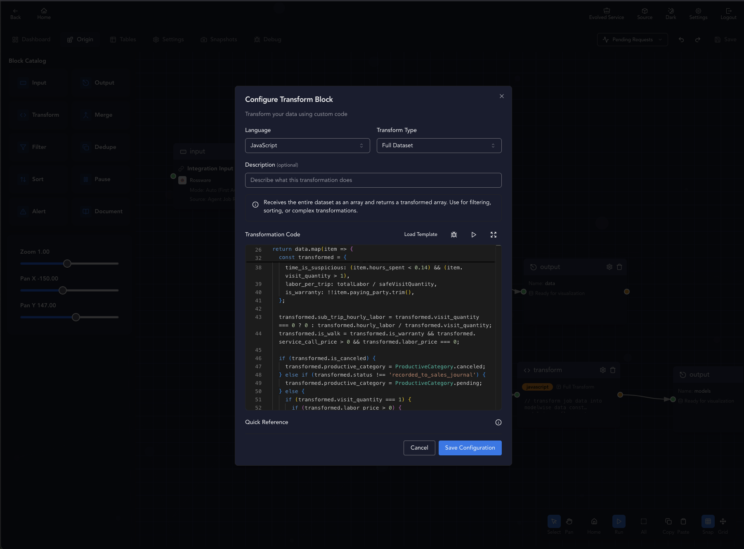Switch to the Snapshots tab

coord(219,40)
